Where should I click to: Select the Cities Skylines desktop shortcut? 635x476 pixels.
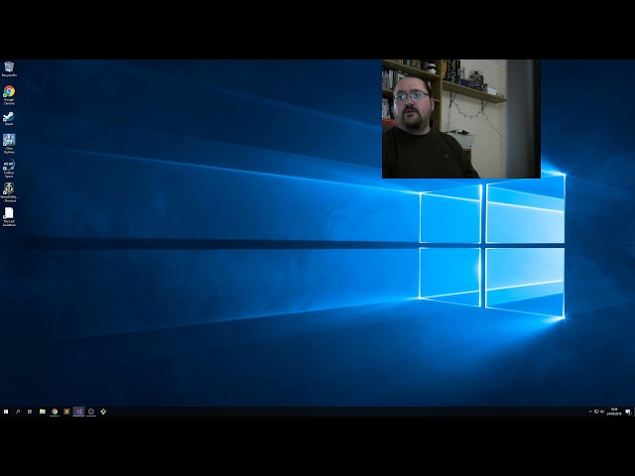[x=9, y=144]
